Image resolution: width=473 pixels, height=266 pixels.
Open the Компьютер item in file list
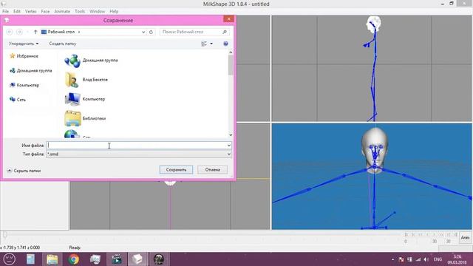point(85,99)
